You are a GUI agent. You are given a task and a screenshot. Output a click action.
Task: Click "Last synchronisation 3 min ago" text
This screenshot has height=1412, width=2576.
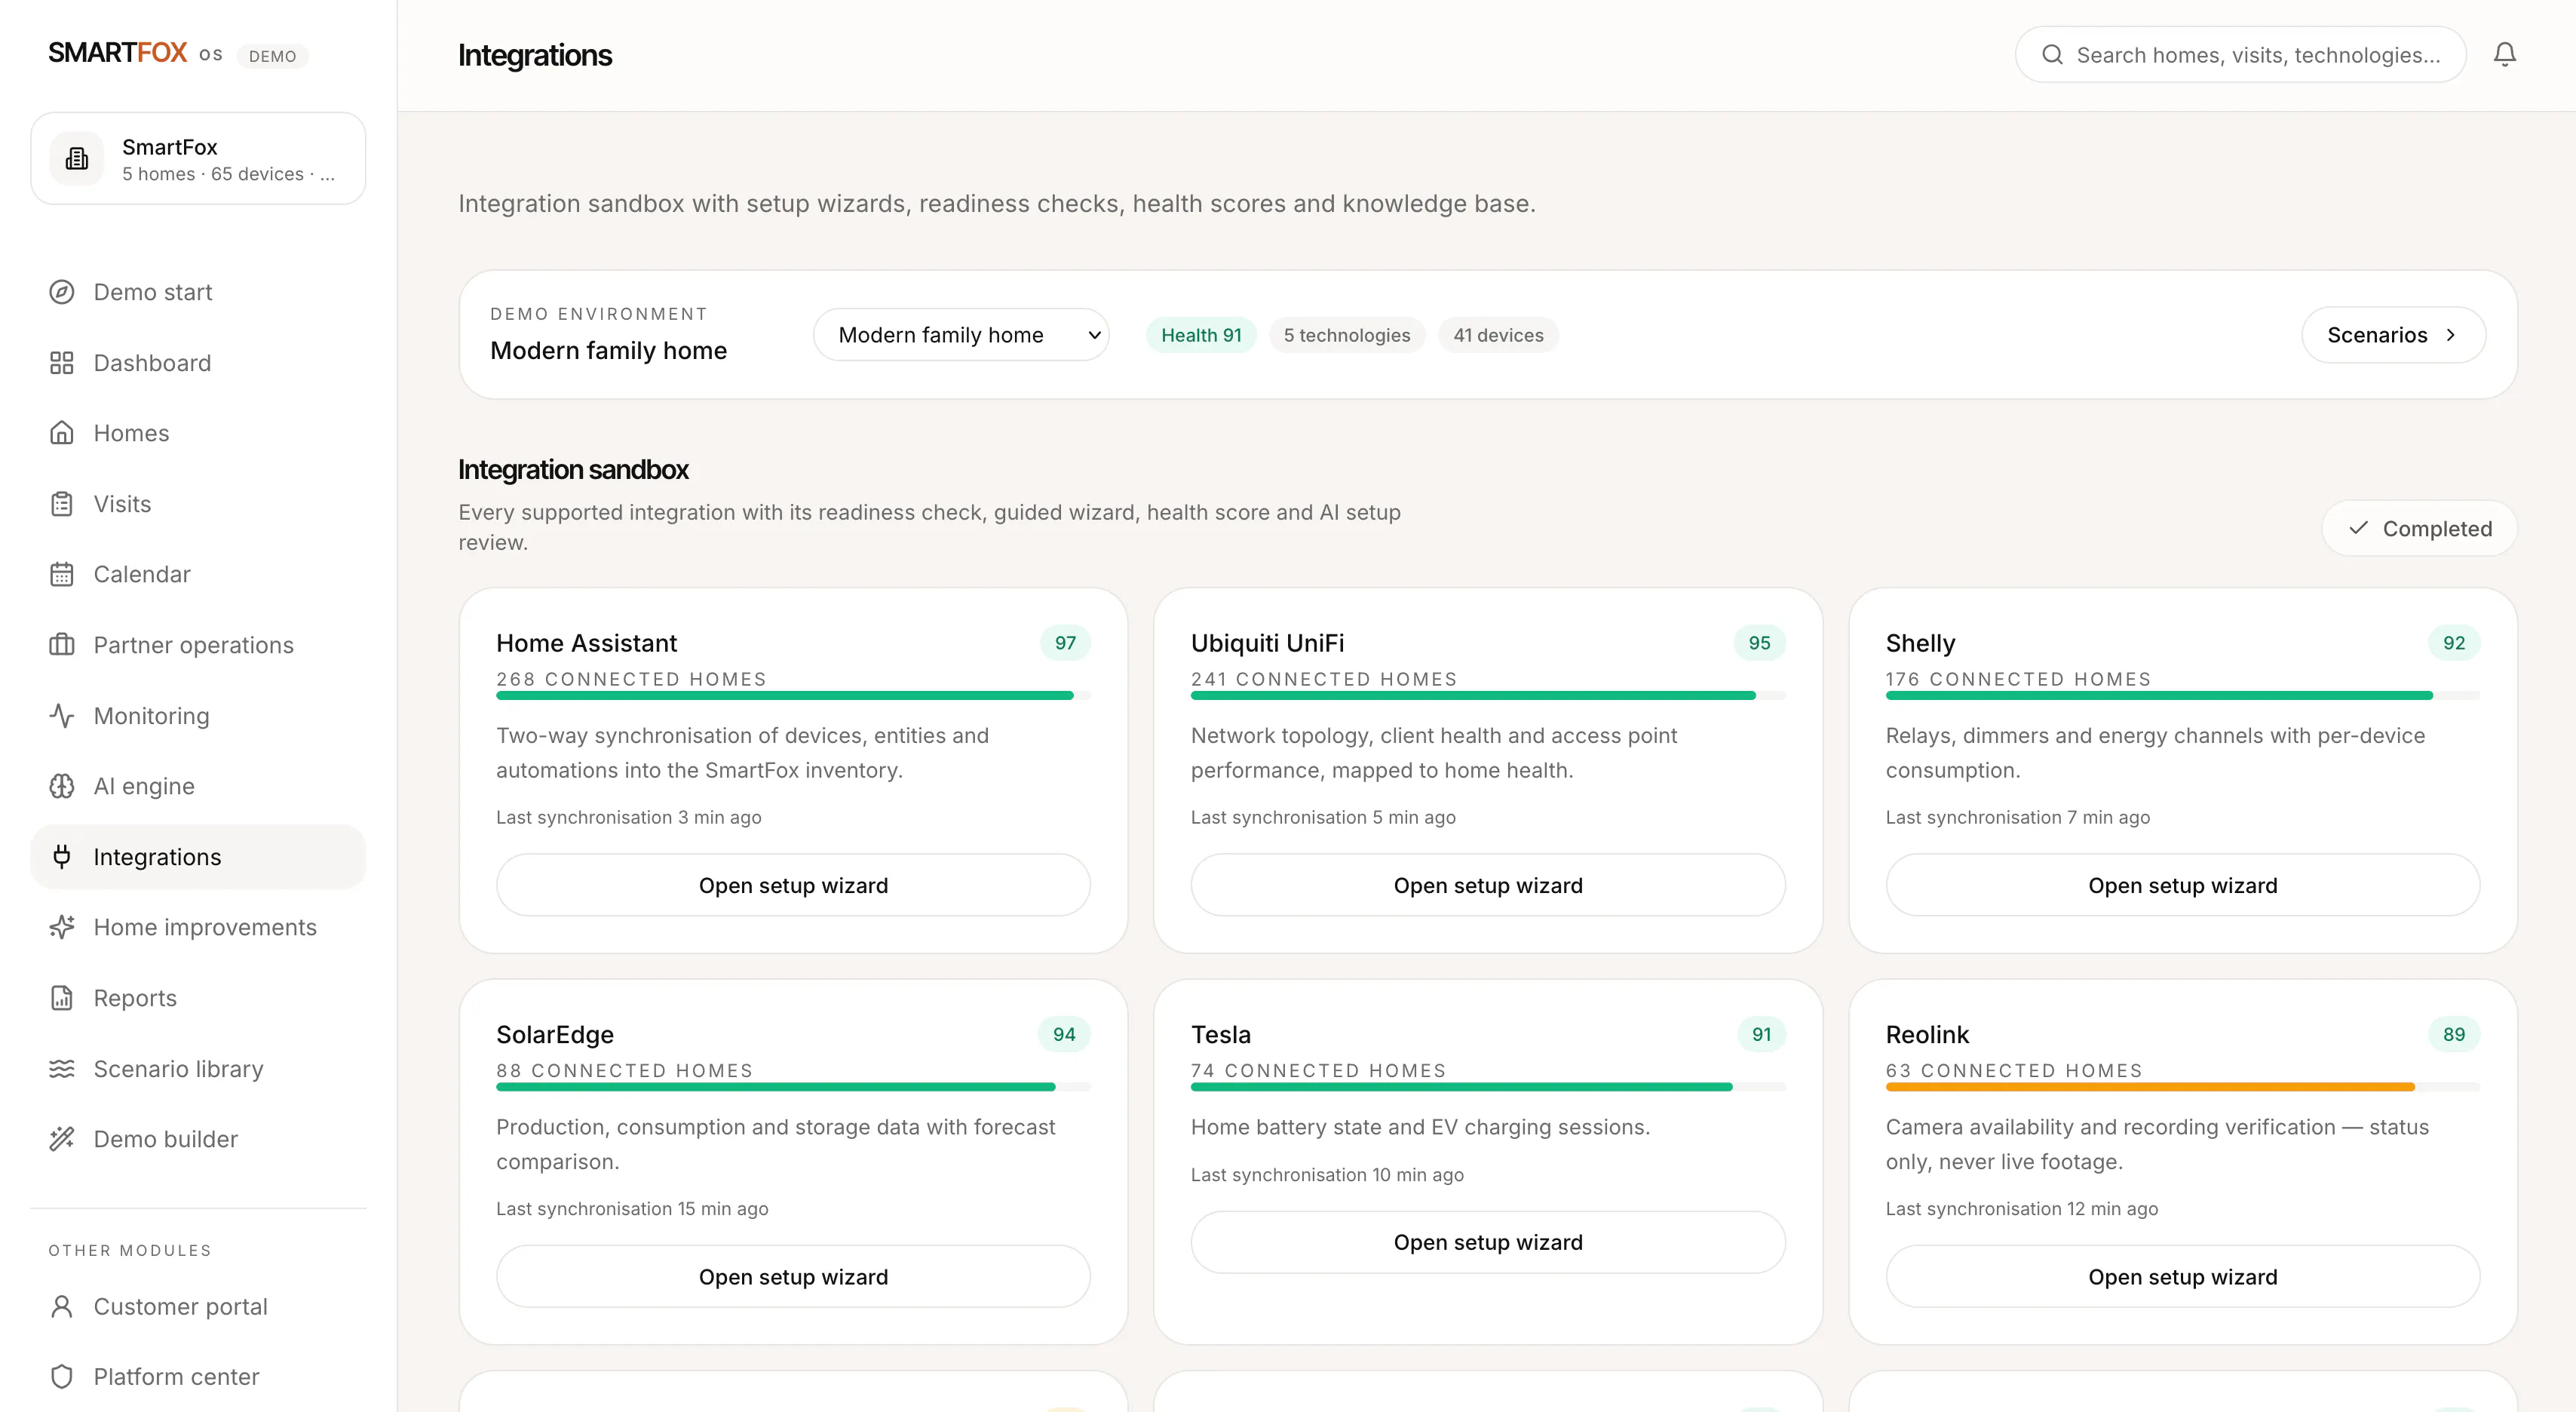tap(628, 817)
